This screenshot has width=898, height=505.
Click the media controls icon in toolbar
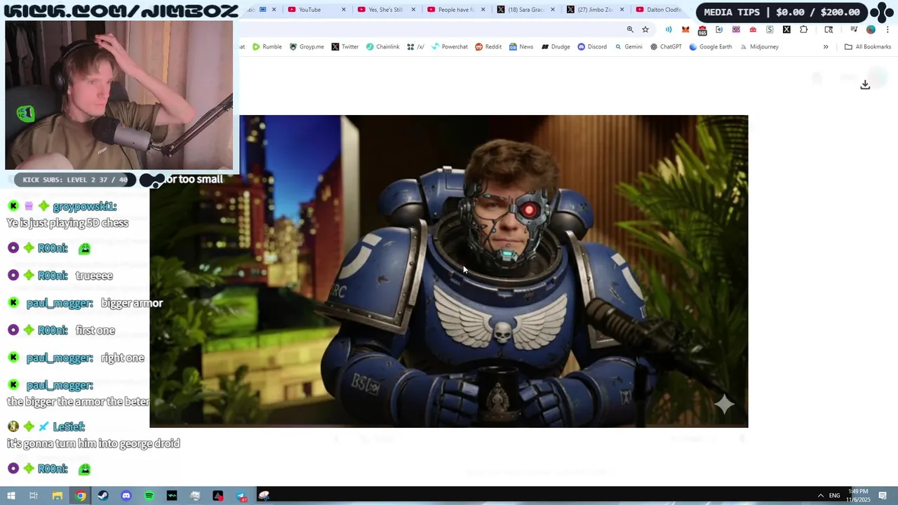coord(854,29)
